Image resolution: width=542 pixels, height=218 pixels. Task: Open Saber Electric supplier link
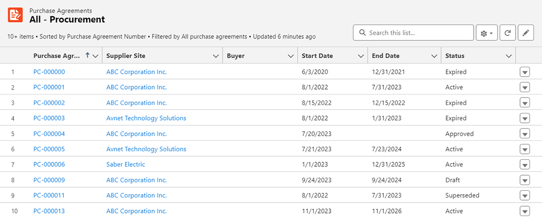pos(126,165)
